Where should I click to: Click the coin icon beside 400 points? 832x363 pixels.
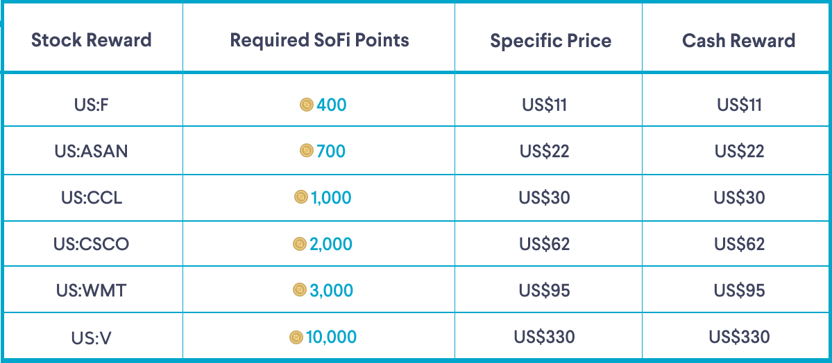pos(306,105)
